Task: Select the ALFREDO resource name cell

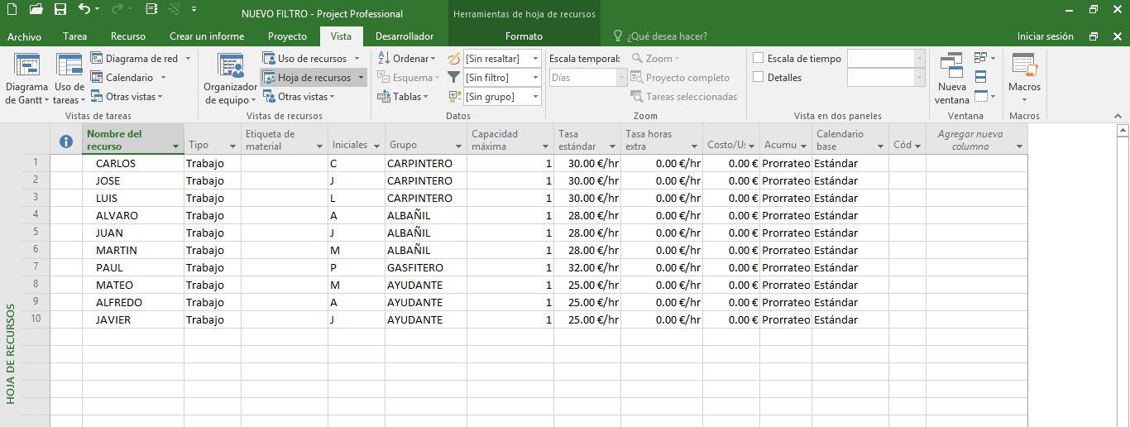Action: pos(133,302)
